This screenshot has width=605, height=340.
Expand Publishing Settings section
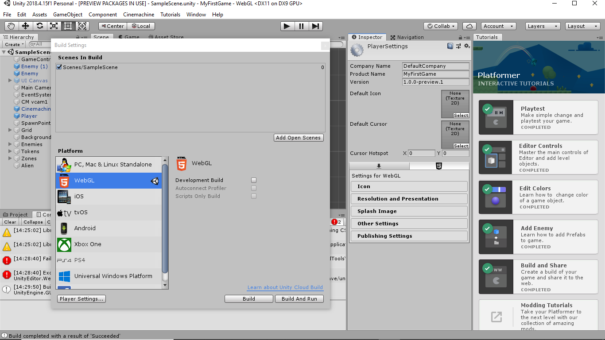click(x=409, y=236)
